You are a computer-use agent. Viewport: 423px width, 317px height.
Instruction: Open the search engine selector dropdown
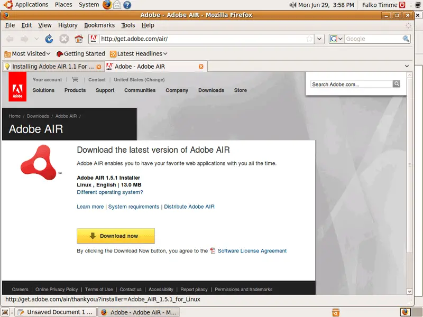[x=336, y=39]
